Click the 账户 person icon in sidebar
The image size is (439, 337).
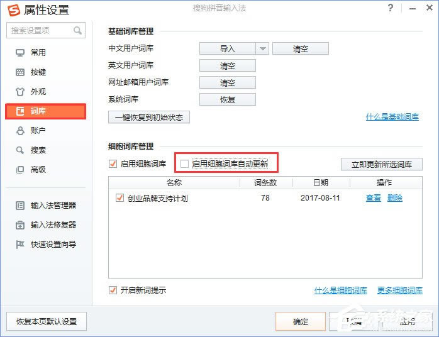tap(19, 131)
